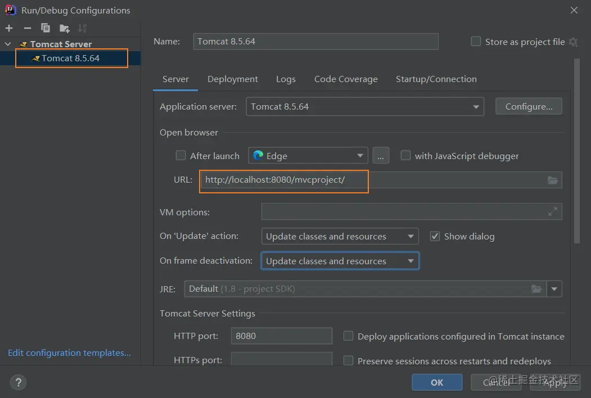Collapse the Tomcat Server tree node
Image resolution: width=591 pixels, height=398 pixels.
7,44
